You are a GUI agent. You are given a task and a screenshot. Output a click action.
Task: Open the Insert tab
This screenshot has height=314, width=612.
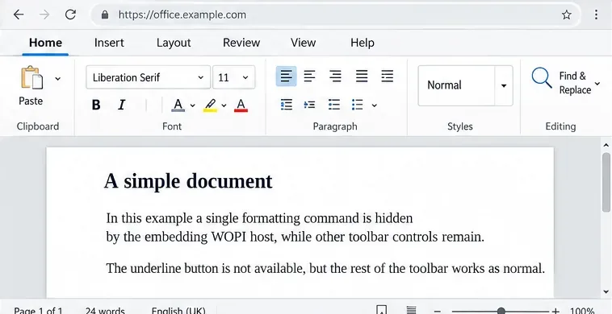[109, 43]
